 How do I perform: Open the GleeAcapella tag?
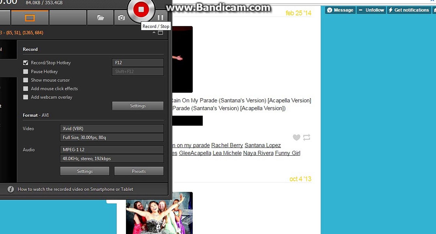click(195, 153)
